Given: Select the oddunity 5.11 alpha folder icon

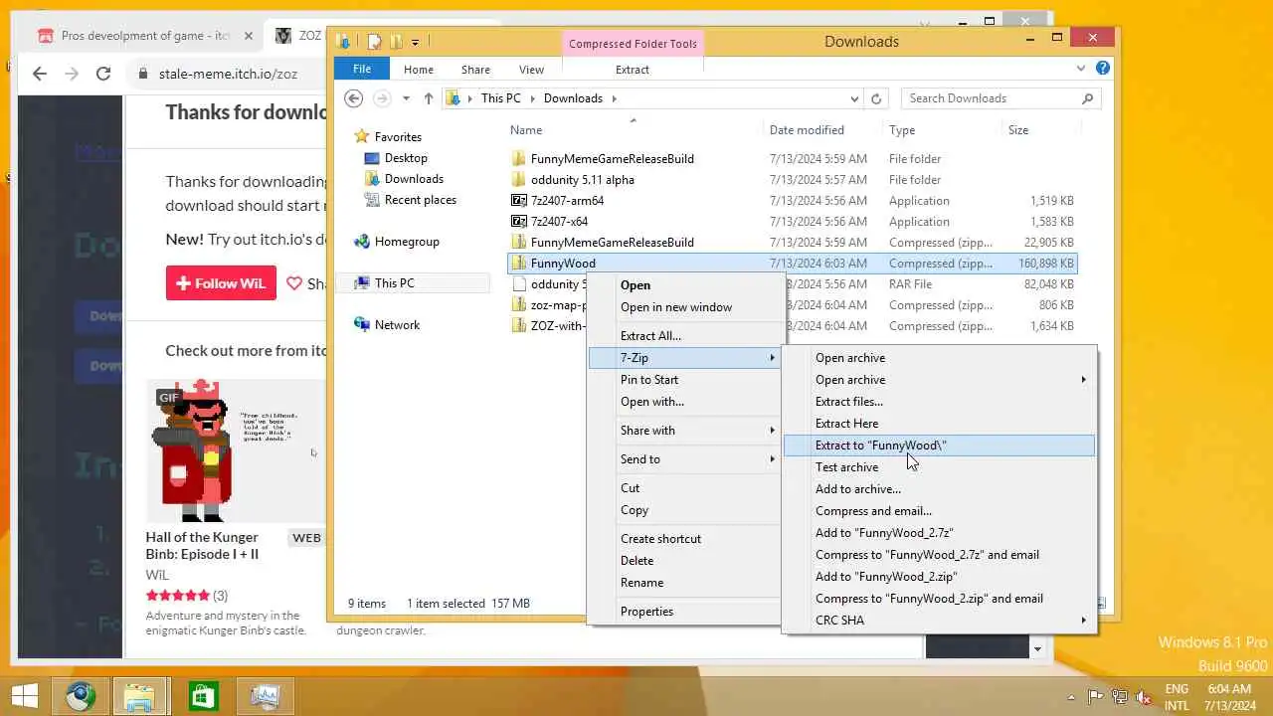Looking at the screenshot, I should pos(518,179).
